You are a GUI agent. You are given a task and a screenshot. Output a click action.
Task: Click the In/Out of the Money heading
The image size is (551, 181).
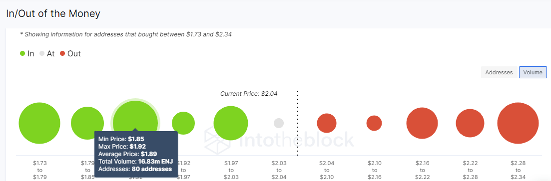point(53,13)
